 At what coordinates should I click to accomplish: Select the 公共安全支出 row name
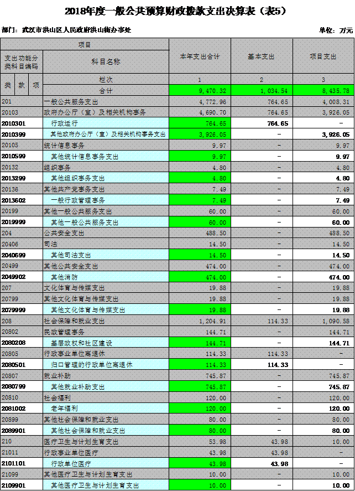(x=106, y=234)
